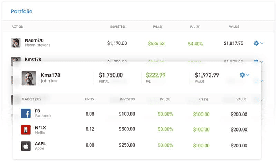Select the AAPL Apple market name
Screen dimensions: 276x163
[40, 144]
